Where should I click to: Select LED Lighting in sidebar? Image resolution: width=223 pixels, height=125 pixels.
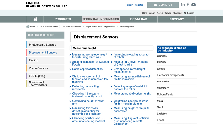click(x=45, y=76)
